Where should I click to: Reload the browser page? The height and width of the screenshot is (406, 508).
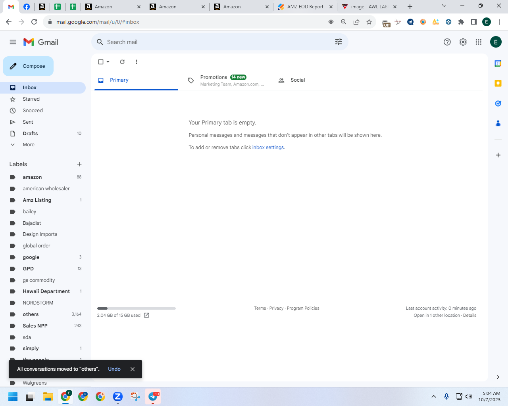pos(34,22)
